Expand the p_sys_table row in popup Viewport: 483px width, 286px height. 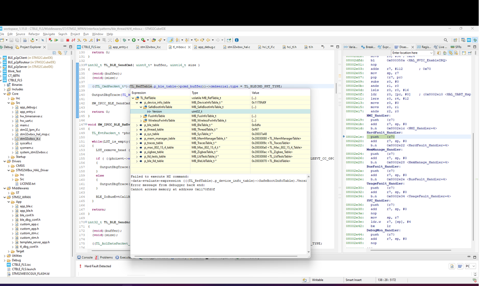coord(137,134)
